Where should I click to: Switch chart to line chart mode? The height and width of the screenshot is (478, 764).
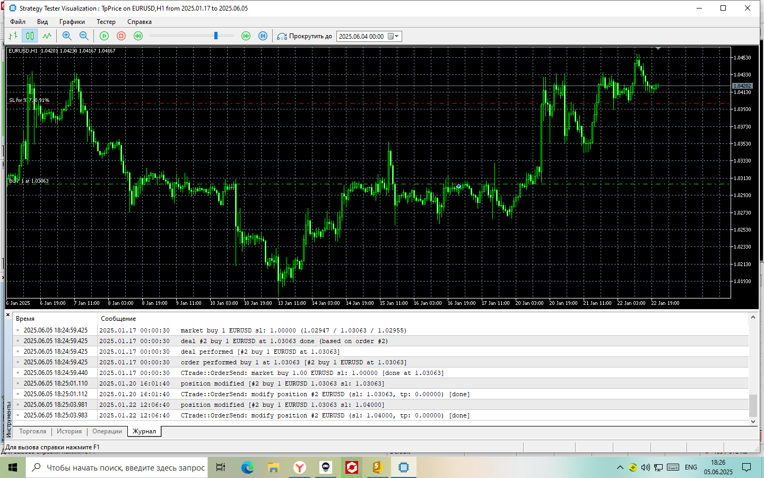[47, 36]
